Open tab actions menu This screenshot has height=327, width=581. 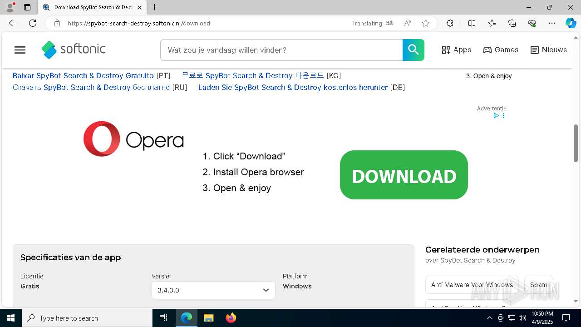point(27,7)
